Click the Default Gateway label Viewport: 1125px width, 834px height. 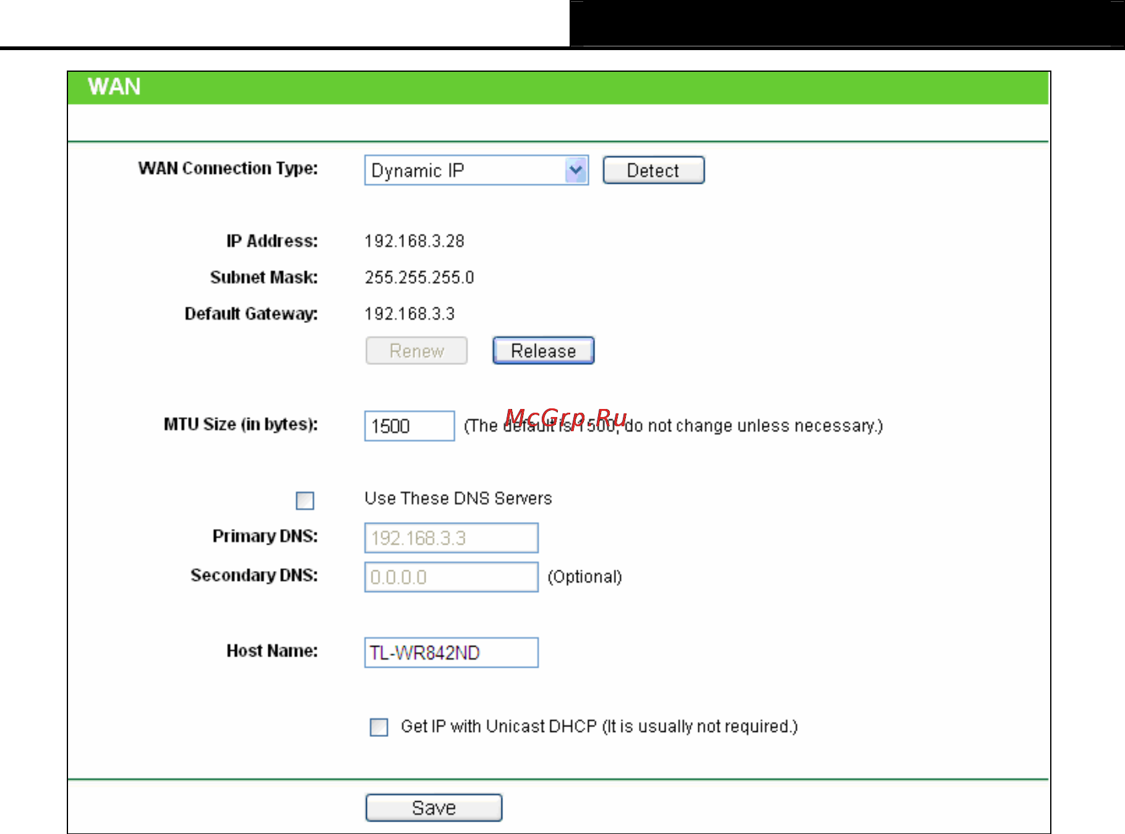(x=251, y=314)
